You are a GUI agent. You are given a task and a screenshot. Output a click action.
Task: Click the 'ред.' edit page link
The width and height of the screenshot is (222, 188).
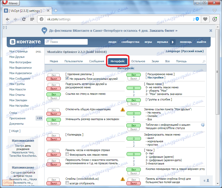coord(38,51)
